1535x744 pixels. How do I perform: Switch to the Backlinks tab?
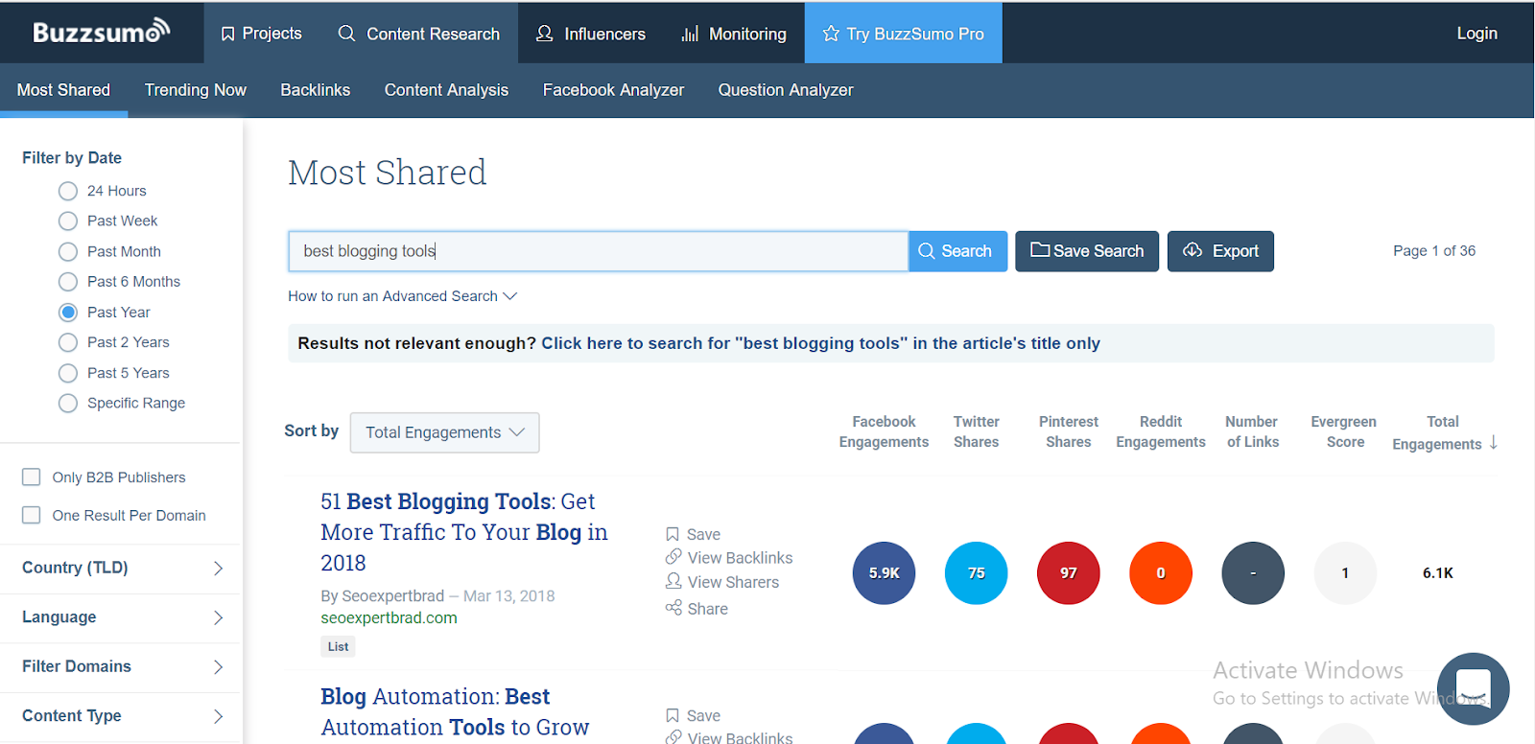coord(316,90)
